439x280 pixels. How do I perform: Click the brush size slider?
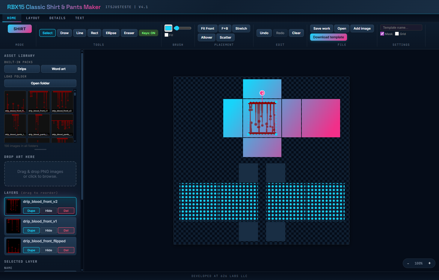coord(182,28)
